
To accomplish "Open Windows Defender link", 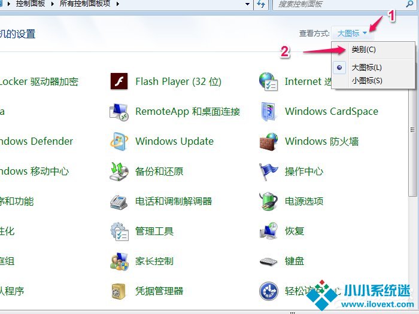I will (37, 141).
